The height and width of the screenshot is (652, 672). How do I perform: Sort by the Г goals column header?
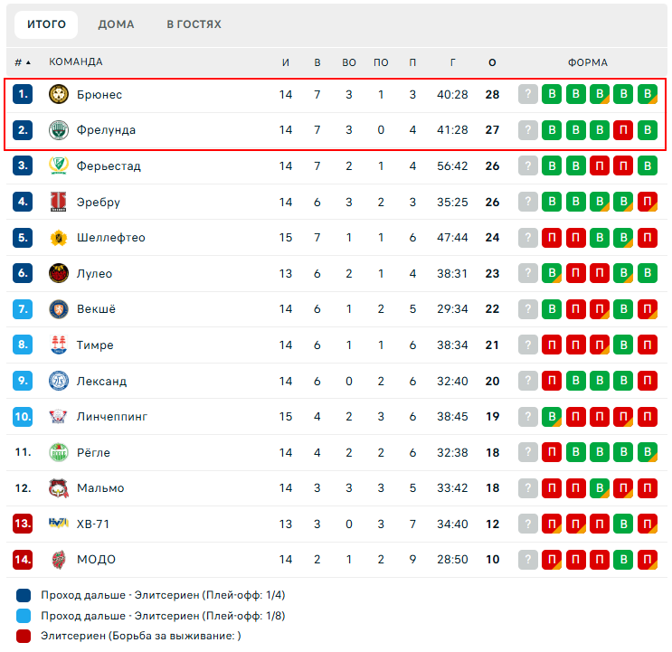pyautogui.click(x=452, y=62)
